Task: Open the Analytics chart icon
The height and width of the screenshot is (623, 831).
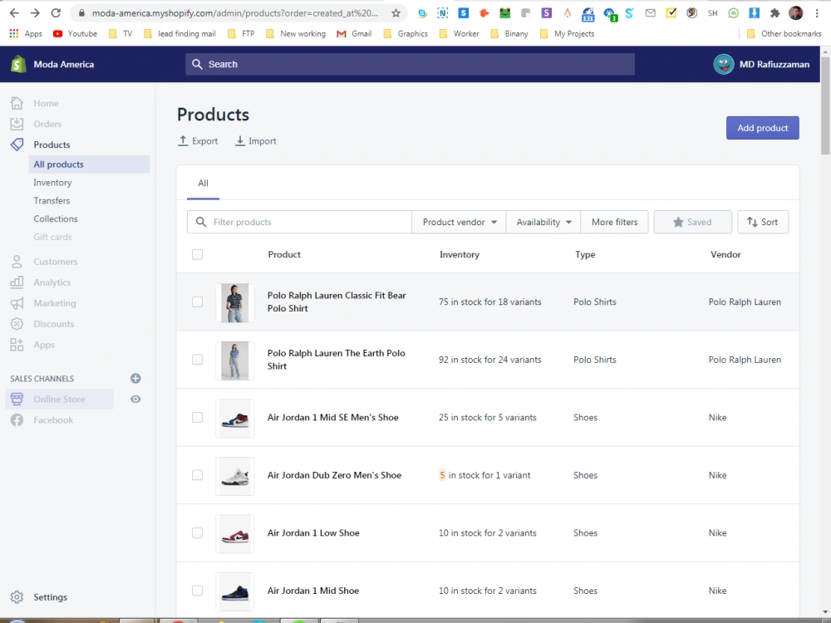Action: [x=17, y=282]
